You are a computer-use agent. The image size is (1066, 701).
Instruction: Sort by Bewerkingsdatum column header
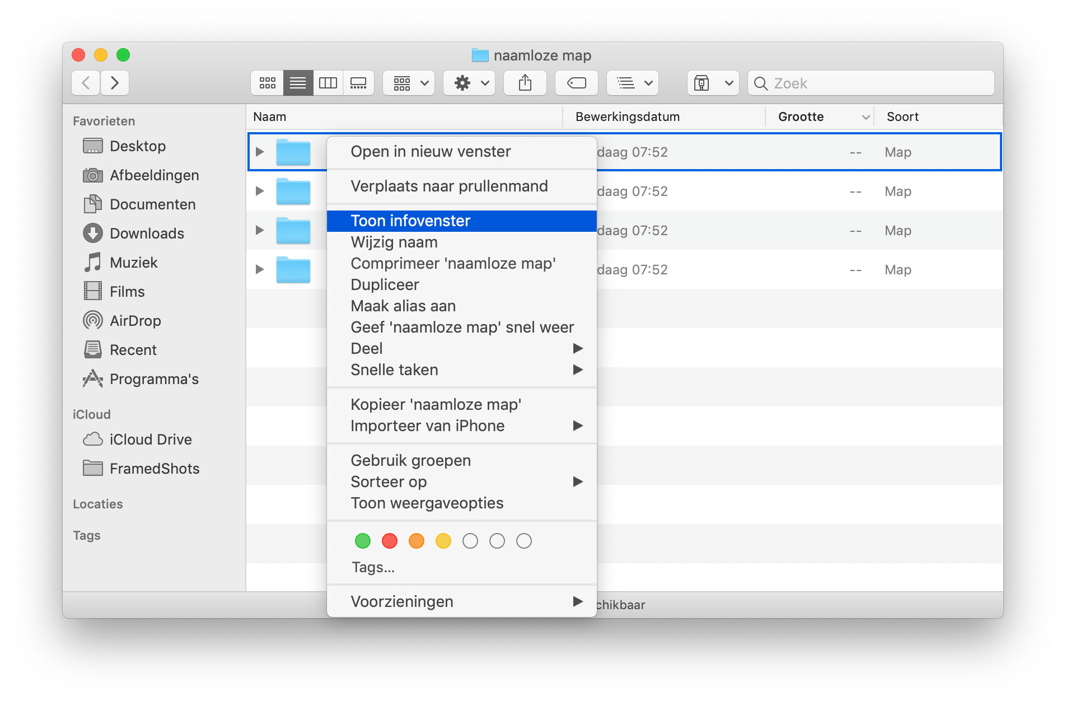[664, 117]
